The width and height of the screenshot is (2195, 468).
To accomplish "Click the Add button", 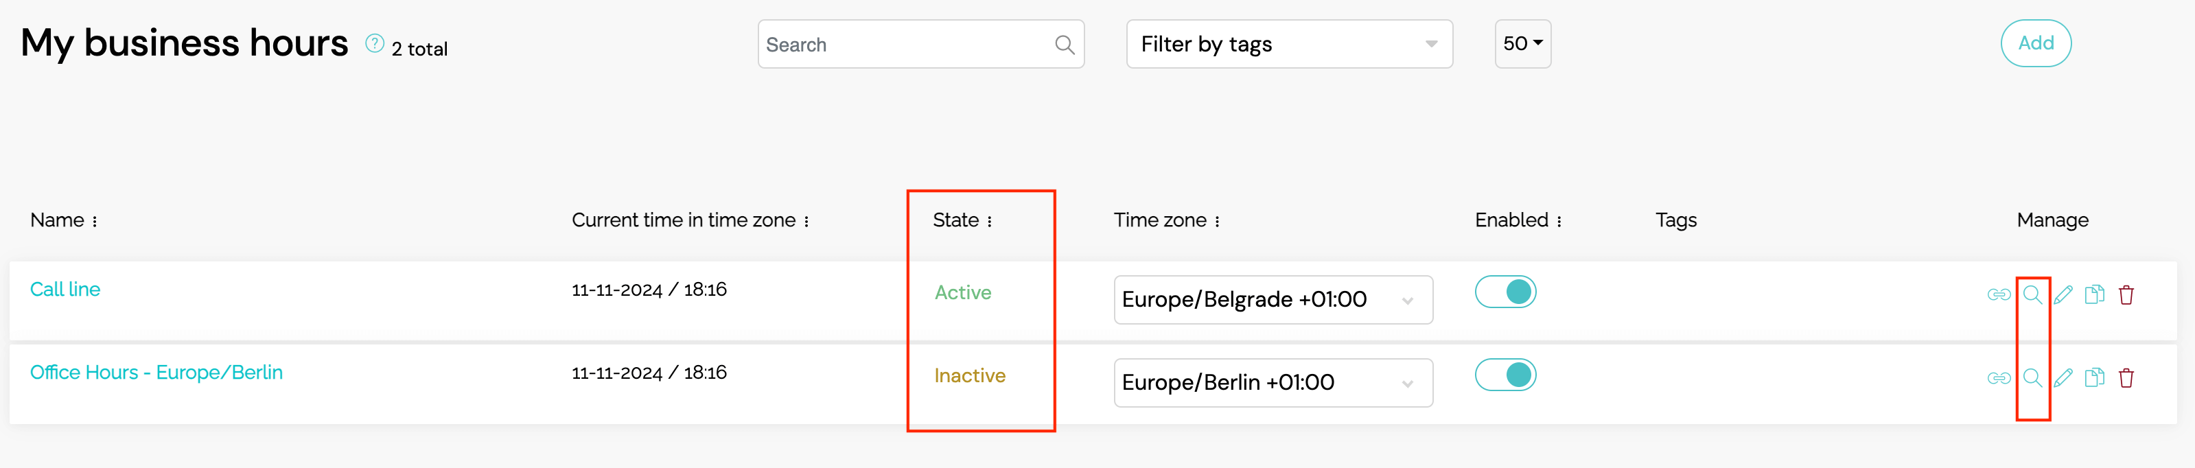I will click(x=2036, y=43).
